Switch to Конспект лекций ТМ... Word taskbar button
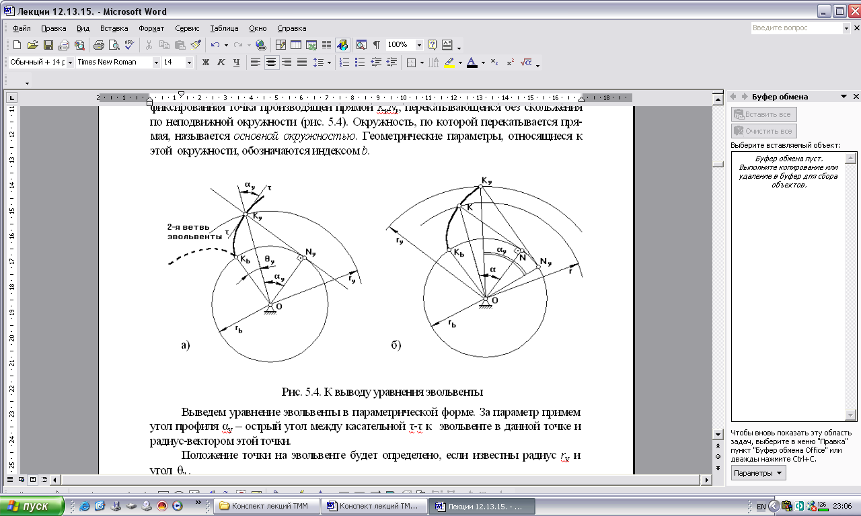 point(374,506)
